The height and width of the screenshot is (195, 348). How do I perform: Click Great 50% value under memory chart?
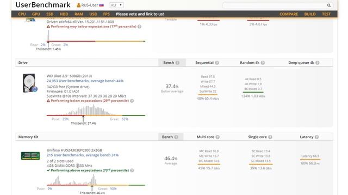point(113,189)
